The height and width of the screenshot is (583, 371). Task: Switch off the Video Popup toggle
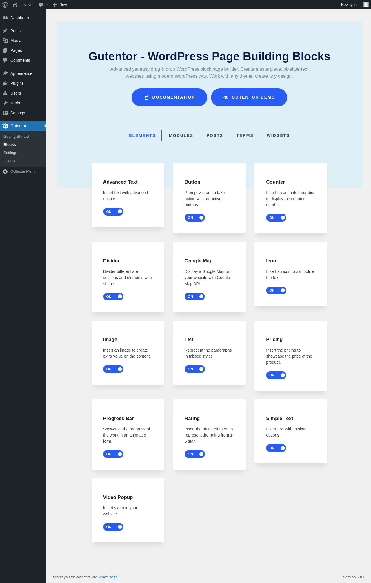coord(113,527)
